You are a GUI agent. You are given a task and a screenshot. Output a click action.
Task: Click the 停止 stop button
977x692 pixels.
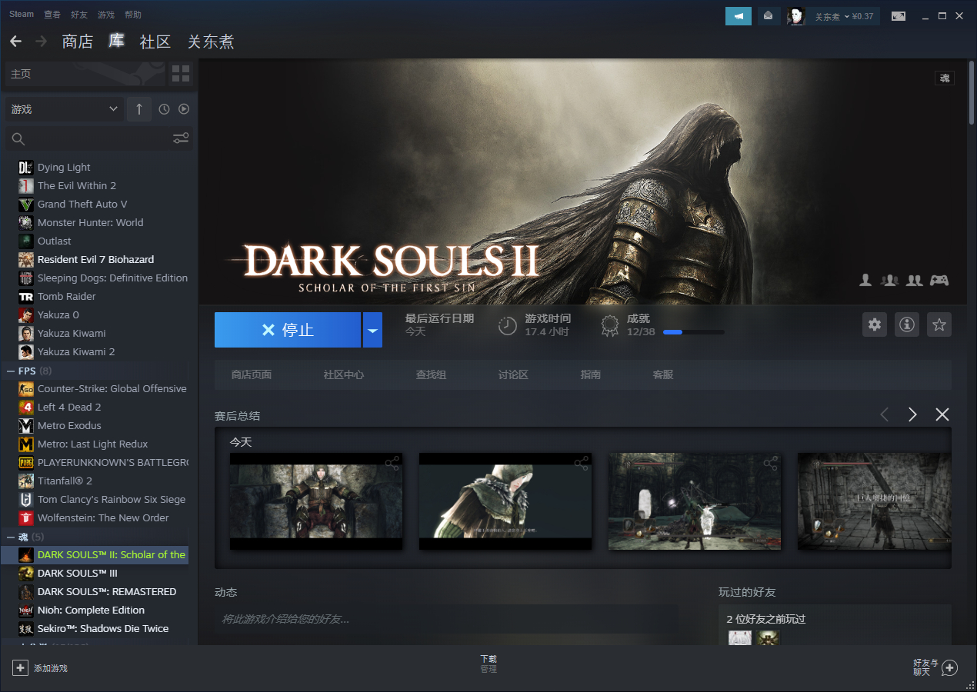(288, 330)
